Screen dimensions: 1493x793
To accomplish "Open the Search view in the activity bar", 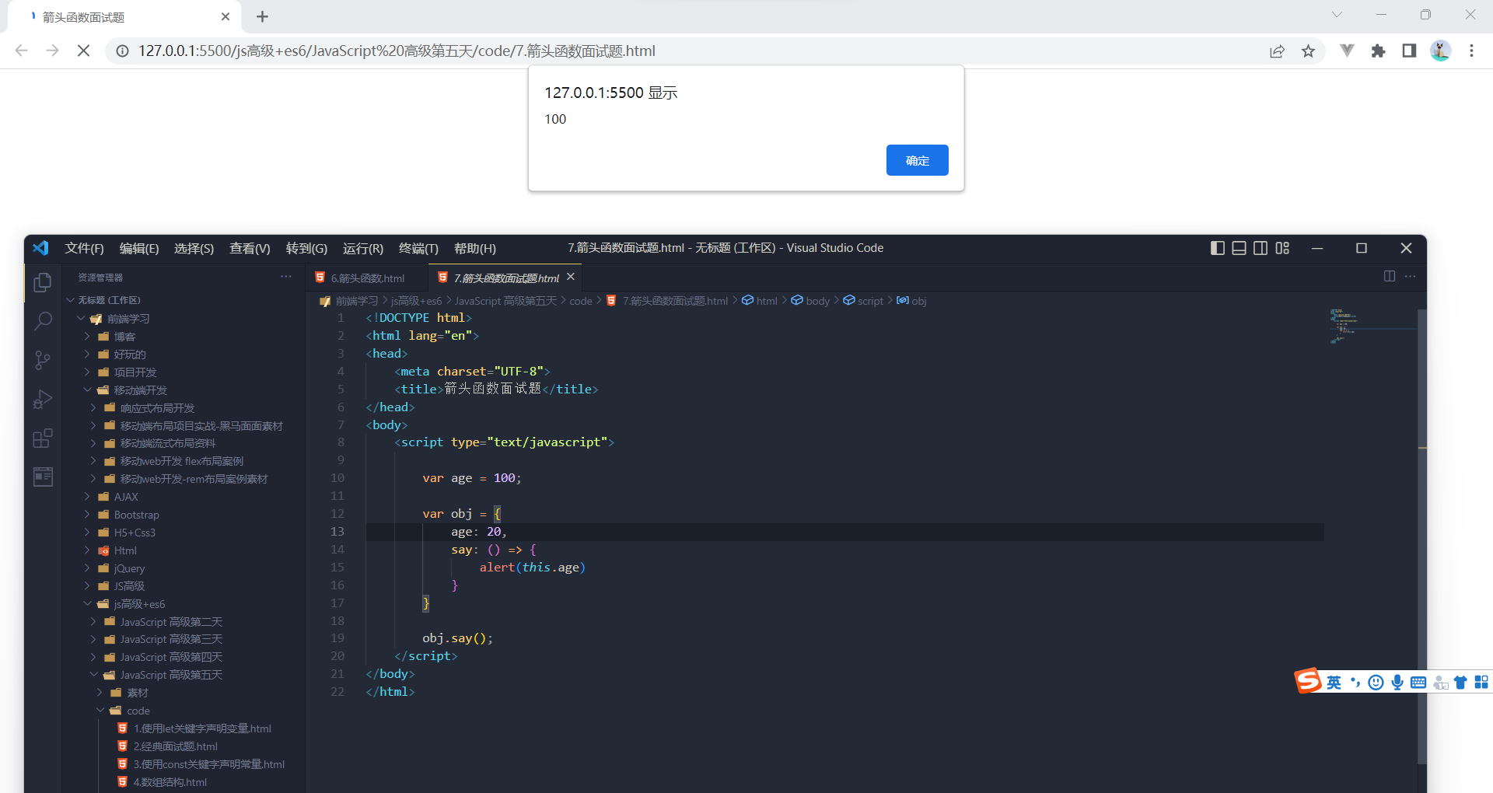I will tap(43, 320).
